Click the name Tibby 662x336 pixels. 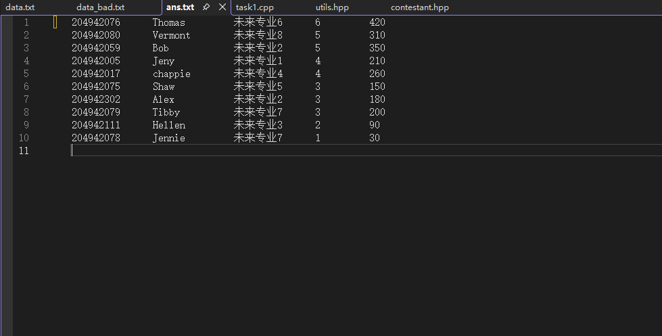pos(166,112)
